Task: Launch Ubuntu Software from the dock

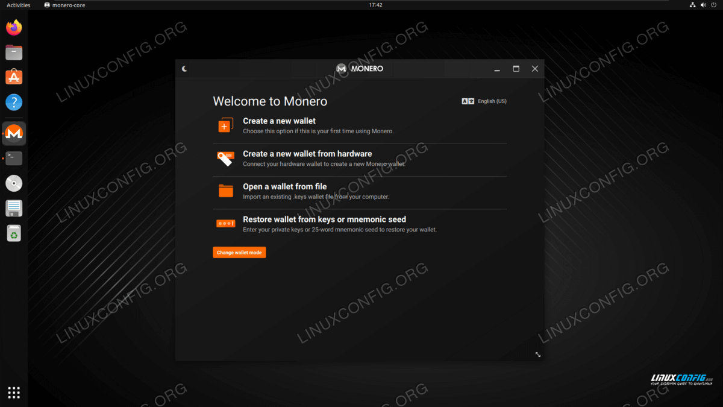Action: tap(14, 77)
